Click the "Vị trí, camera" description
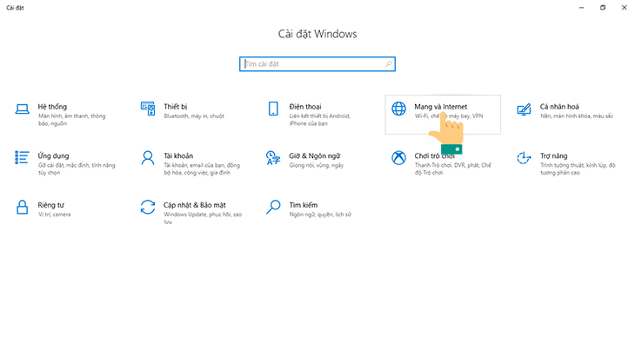Viewport: 635px width, 337px height. pyautogui.click(x=54, y=215)
